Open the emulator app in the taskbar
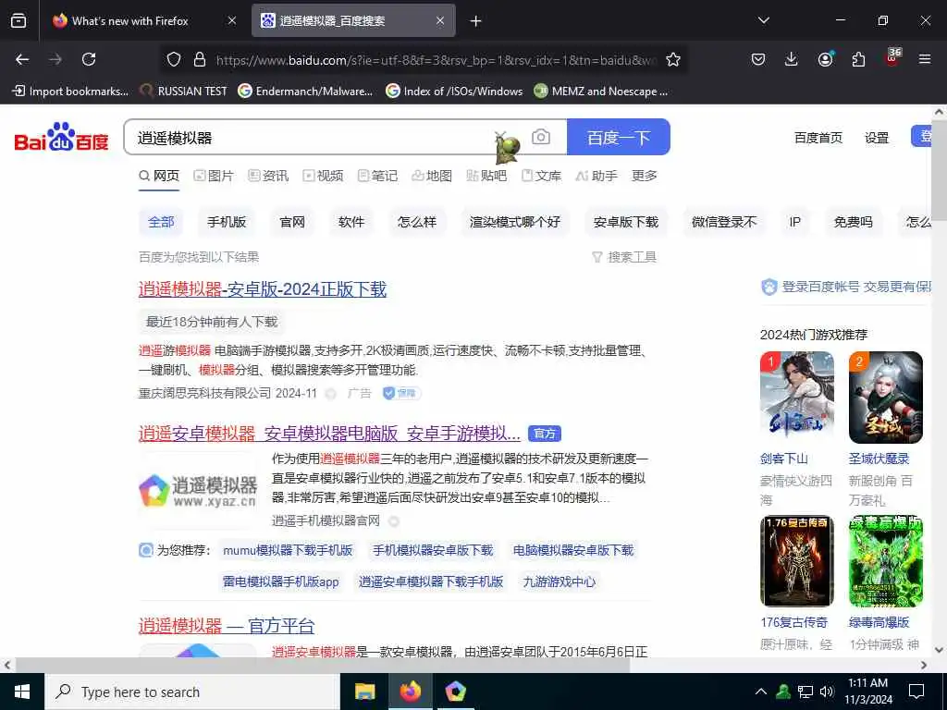The width and height of the screenshot is (947, 710). pyautogui.click(x=455, y=692)
